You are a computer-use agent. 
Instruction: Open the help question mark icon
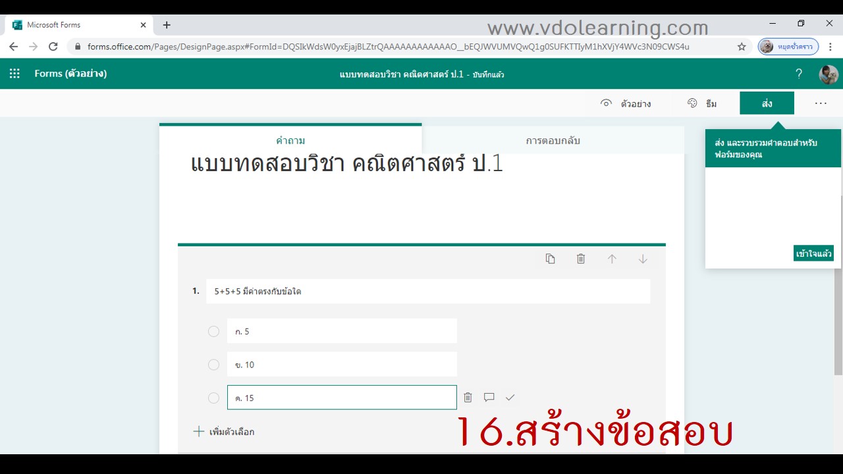pyautogui.click(x=799, y=74)
